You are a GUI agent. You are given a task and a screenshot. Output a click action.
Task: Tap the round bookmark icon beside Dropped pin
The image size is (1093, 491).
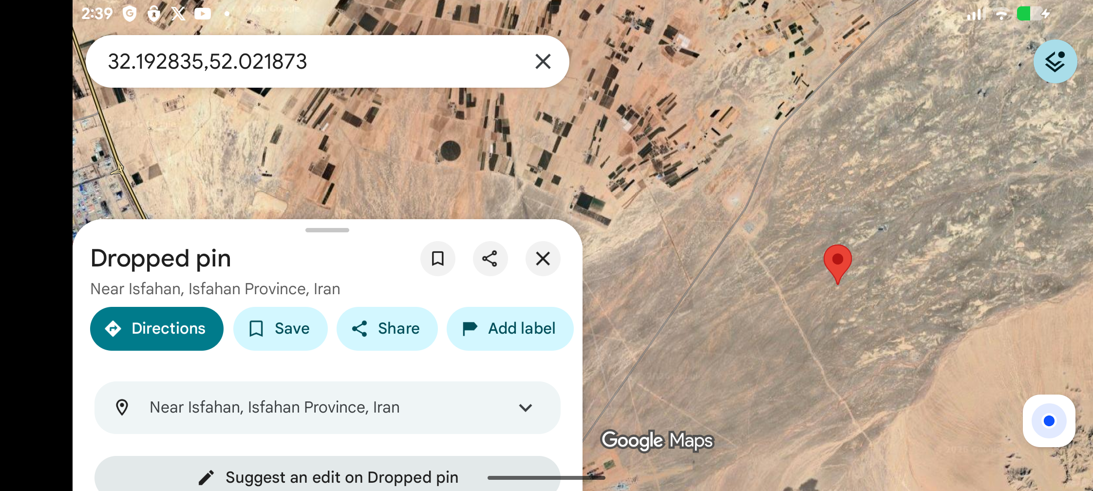tap(438, 259)
